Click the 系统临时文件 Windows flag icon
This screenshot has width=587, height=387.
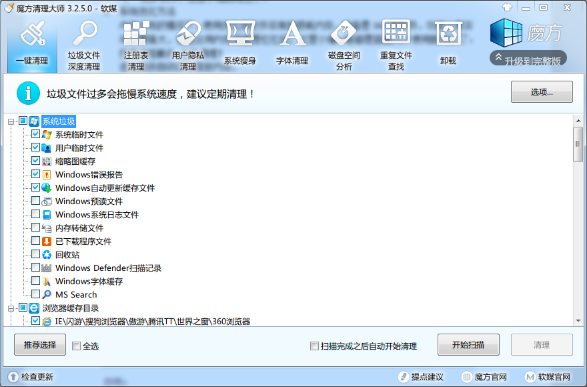(x=47, y=135)
